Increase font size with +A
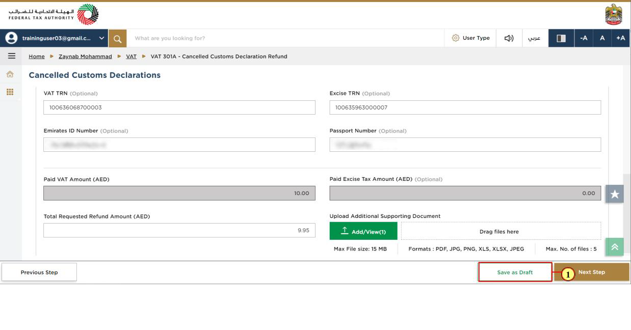Image resolution: width=631 pixels, height=330 pixels. click(x=620, y=38)
